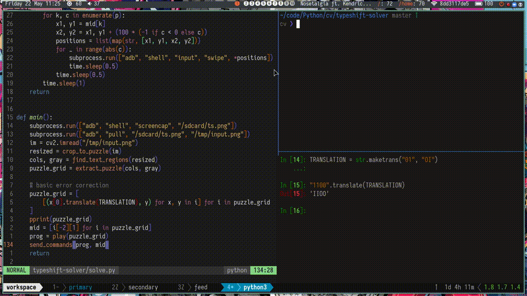527x296 pixels.
Task: Switch to workspace 8 circle in top bar
Action: pyautogui.click(x=280, y=4)
